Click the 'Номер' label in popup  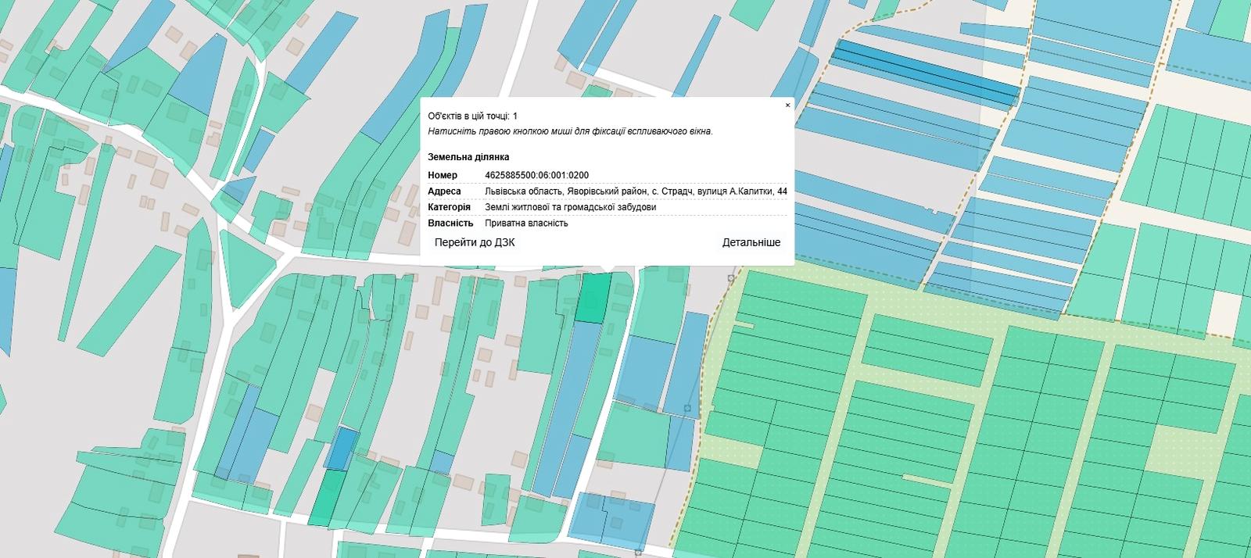(443, 175)
